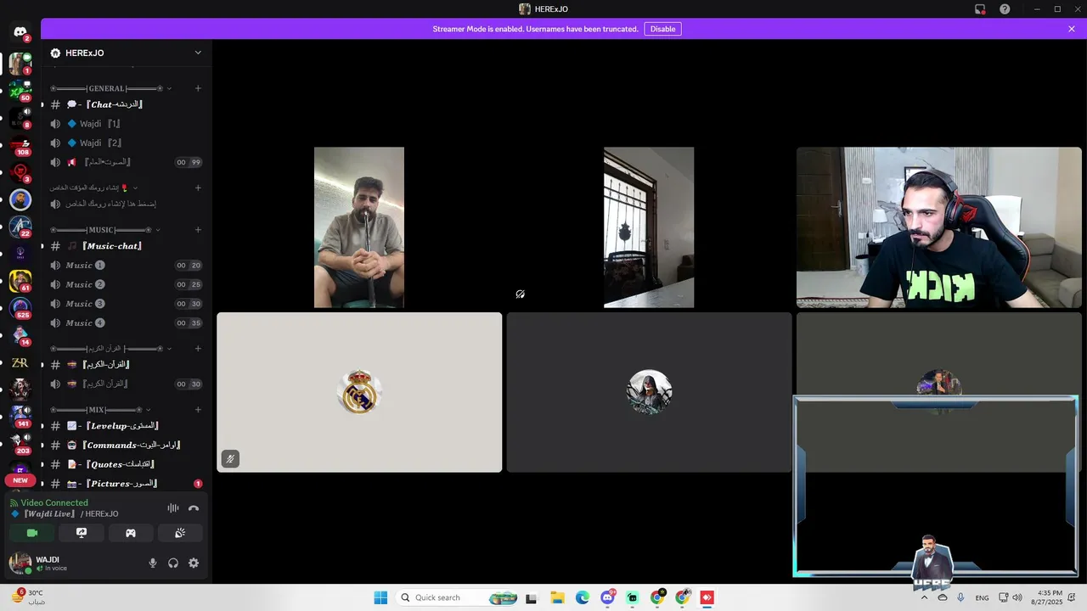This screenshot has width=1087, height=611.
Task: Focus the hooded avatar participant tile
Action: coord(649,392)
